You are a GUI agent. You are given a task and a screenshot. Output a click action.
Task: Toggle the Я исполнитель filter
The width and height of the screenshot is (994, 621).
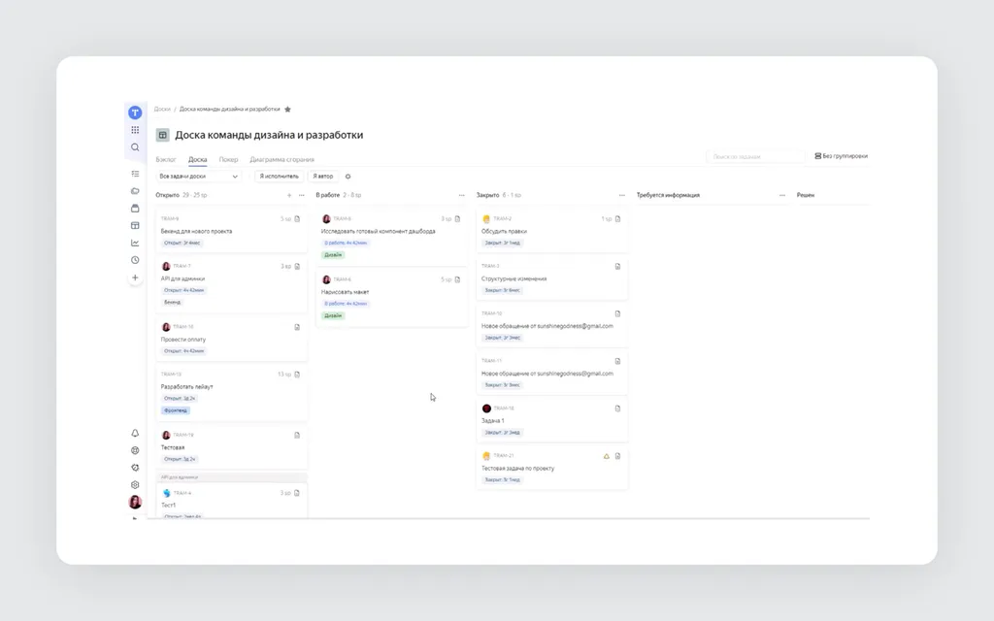279,177
